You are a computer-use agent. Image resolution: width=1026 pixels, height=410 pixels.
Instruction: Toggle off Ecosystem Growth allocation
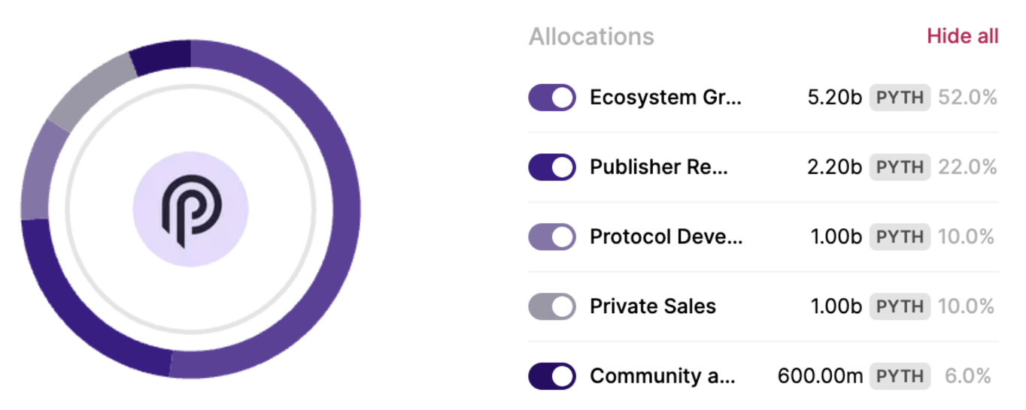552,98
